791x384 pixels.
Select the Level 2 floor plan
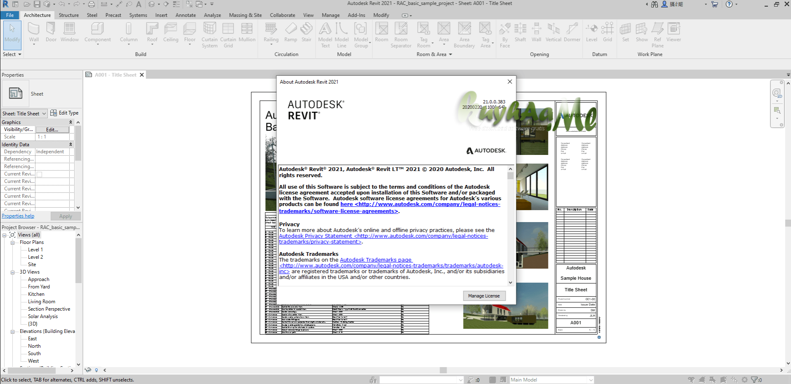(35, 257)
